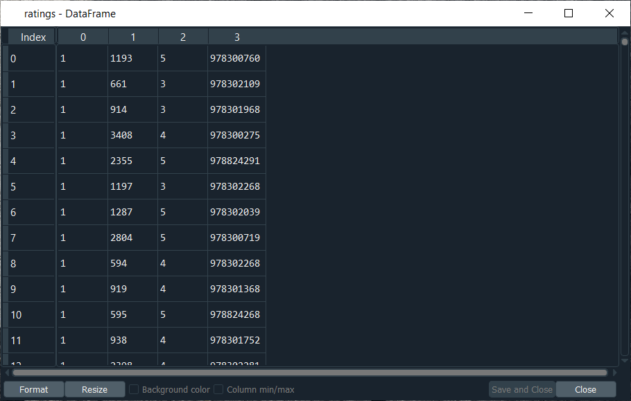Click column header 0
Viewport: 631px width, 401px height.
pyautogui.click(x=83, y=37)
